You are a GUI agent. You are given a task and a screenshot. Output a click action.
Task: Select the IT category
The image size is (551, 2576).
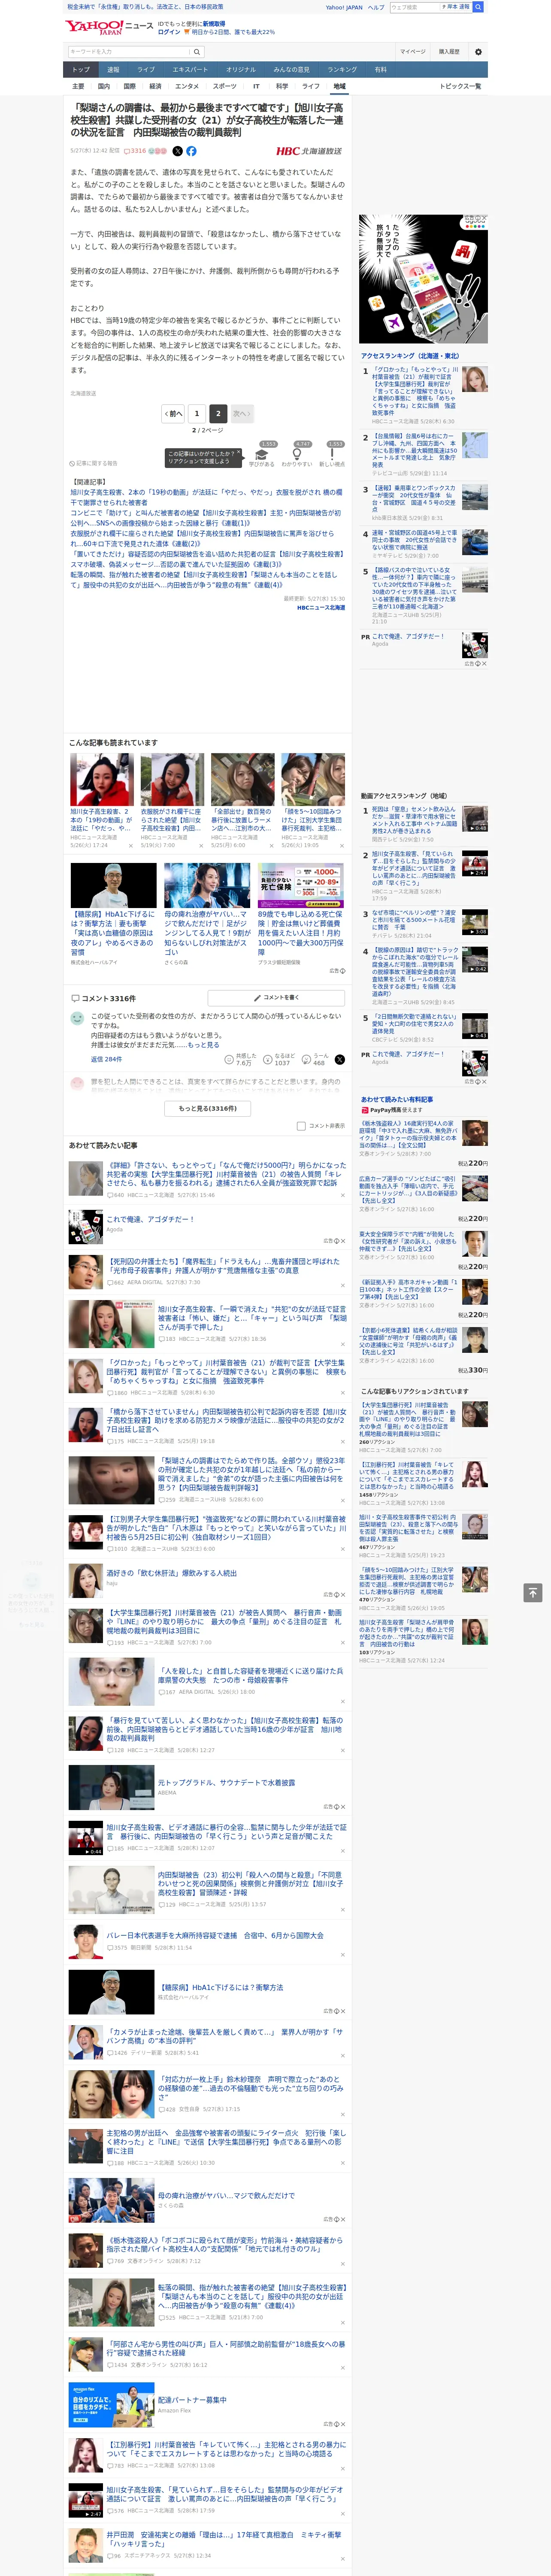pyautogui.click(x=256, y=86)
